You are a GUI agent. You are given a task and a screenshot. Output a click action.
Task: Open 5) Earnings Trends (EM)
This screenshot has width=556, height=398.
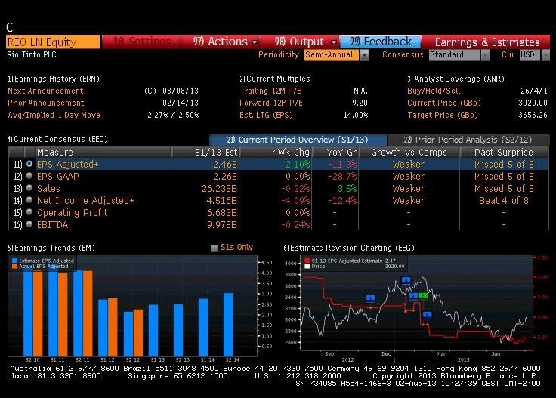(51, 248)
